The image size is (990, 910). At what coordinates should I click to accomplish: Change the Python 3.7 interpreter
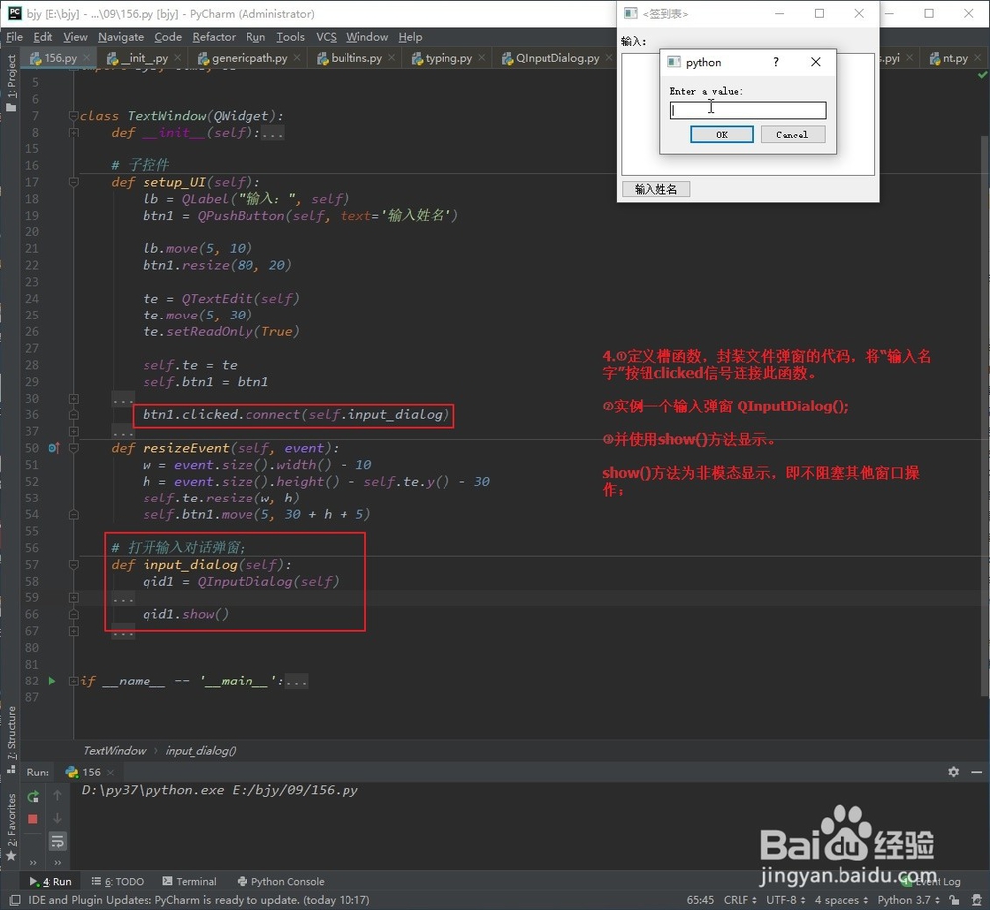pos(908,900)
